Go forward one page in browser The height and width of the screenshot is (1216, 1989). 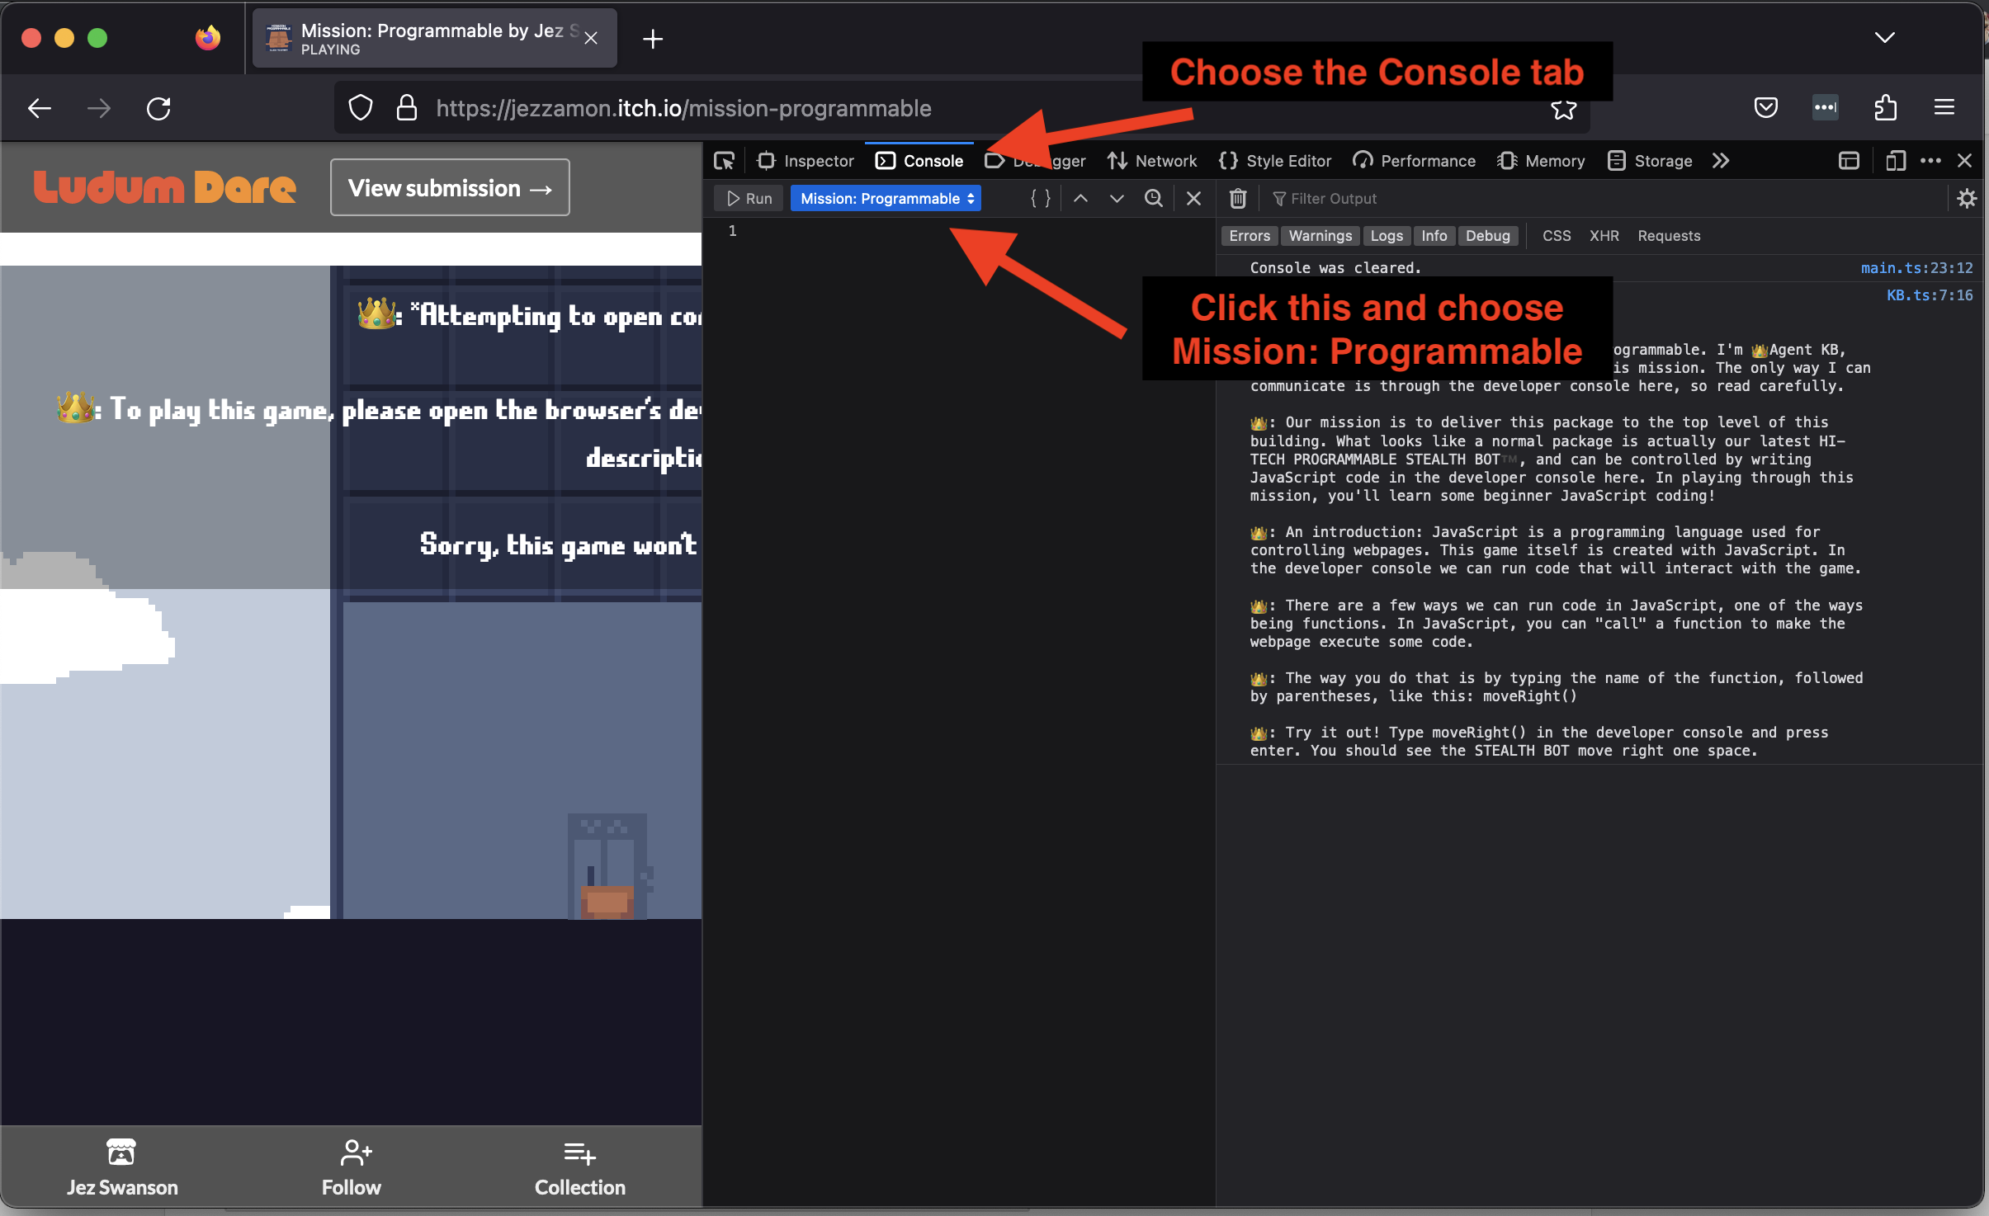pyautogui.click(x=99, y=108)
